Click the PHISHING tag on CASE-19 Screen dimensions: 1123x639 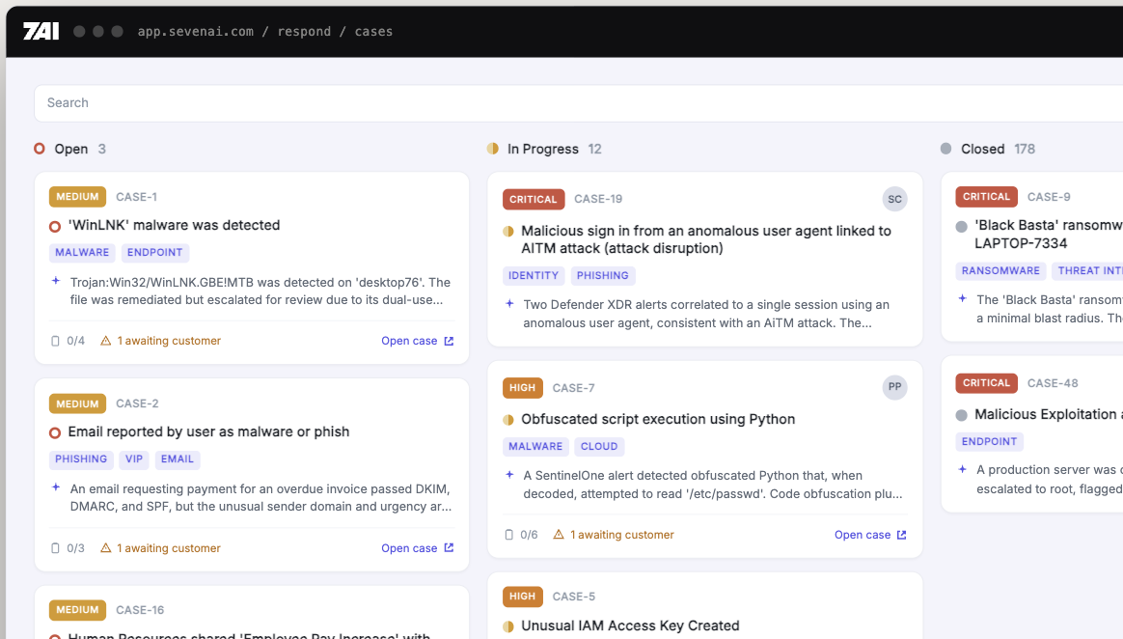click(x=602, y=275)
